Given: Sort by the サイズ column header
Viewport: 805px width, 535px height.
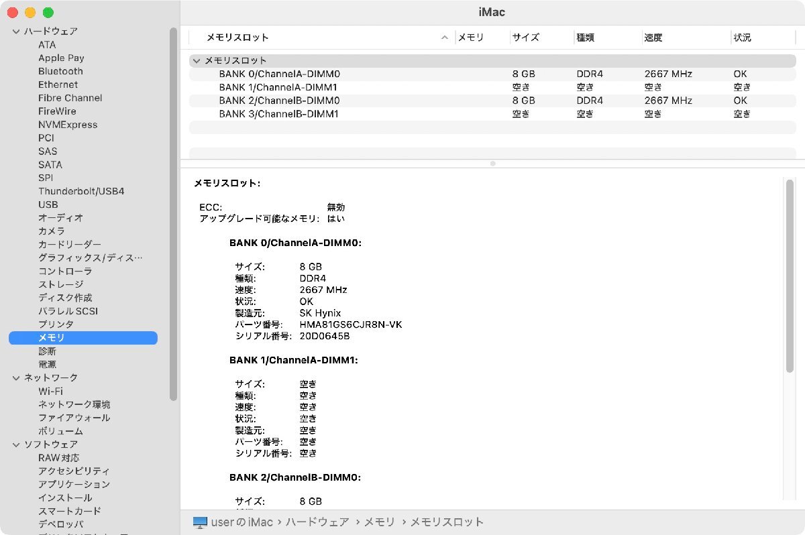Looking at the screenshot, I should [x=526, y=38].
